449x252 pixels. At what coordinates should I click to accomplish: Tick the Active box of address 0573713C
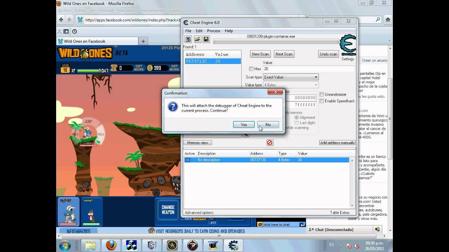(x=188, y=160)
